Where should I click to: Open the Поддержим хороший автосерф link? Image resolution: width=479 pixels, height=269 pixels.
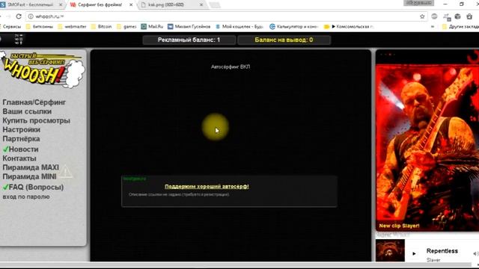click(x=207, y=186)
